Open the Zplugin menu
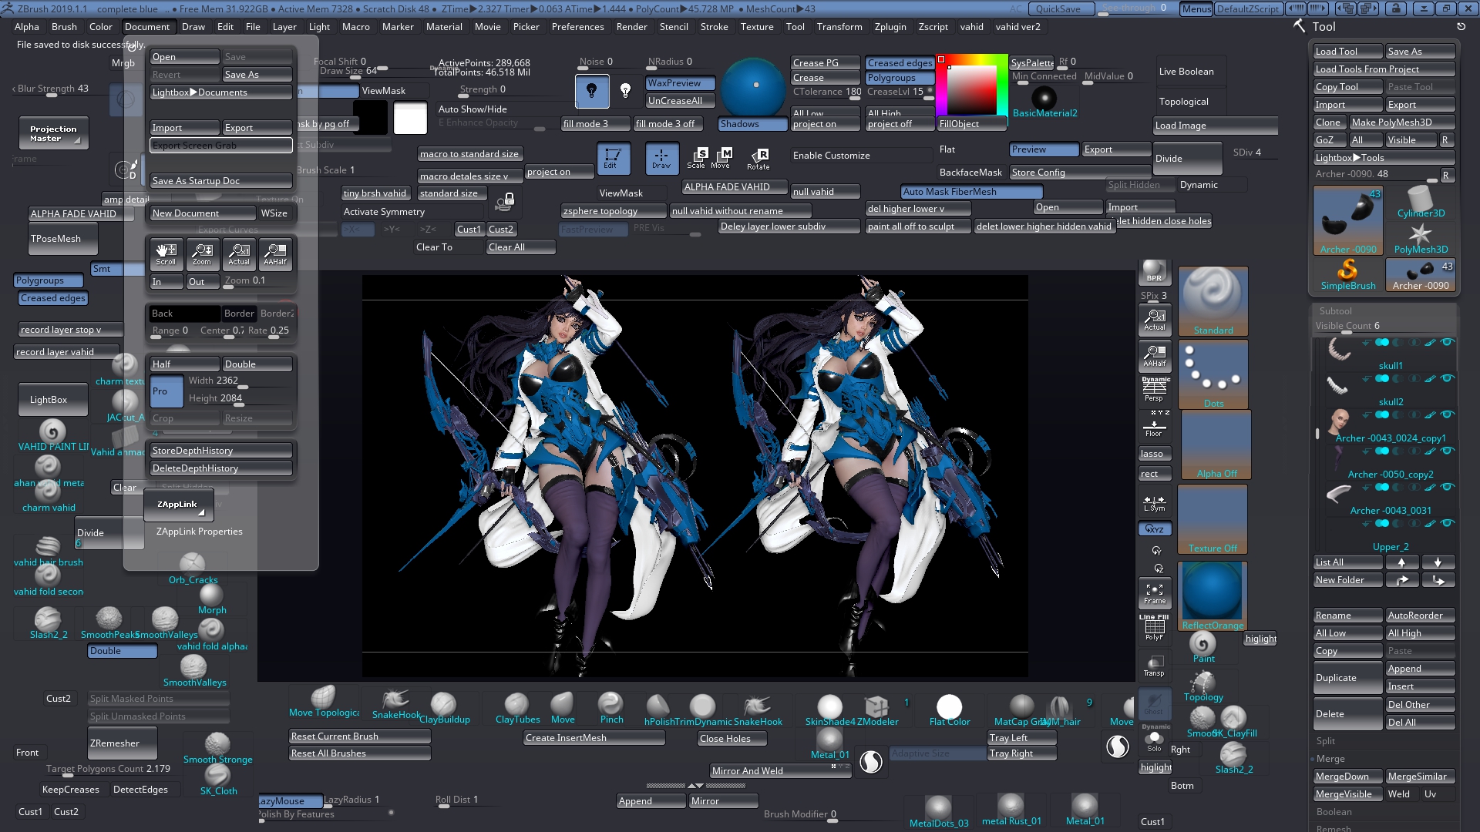The width and height of the screenshot is (1480, 832). [890, 27]
